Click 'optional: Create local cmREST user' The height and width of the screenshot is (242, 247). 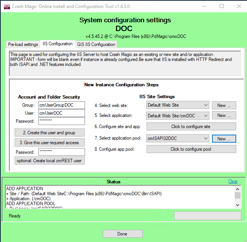click(x=49, y=161)
